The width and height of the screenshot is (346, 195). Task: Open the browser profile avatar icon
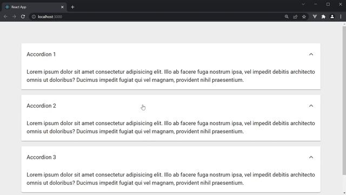(x=332, y=17)
